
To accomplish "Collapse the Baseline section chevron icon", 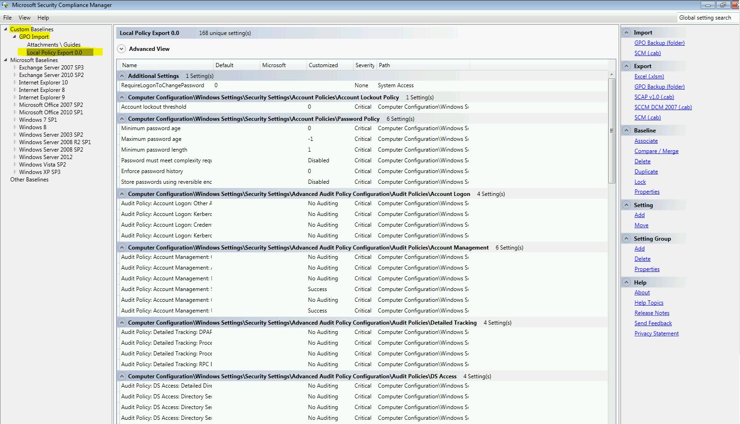I will click(x=626, y=131).
